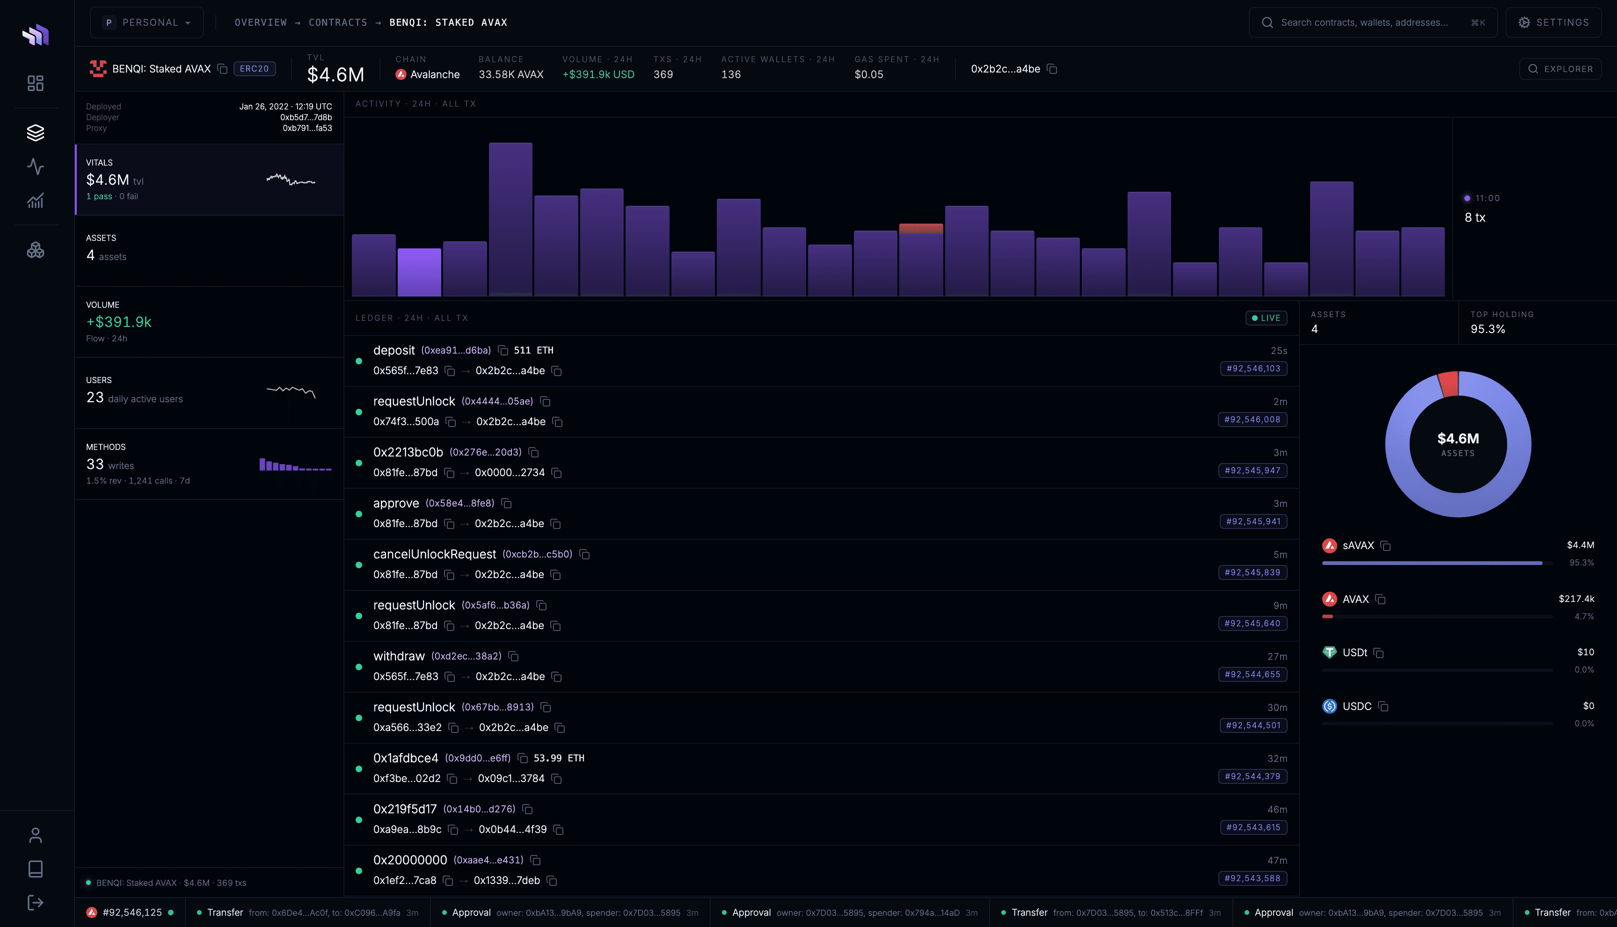
Task: Copy tx hash 0xaae4...e431
Action: click(536, 860)
